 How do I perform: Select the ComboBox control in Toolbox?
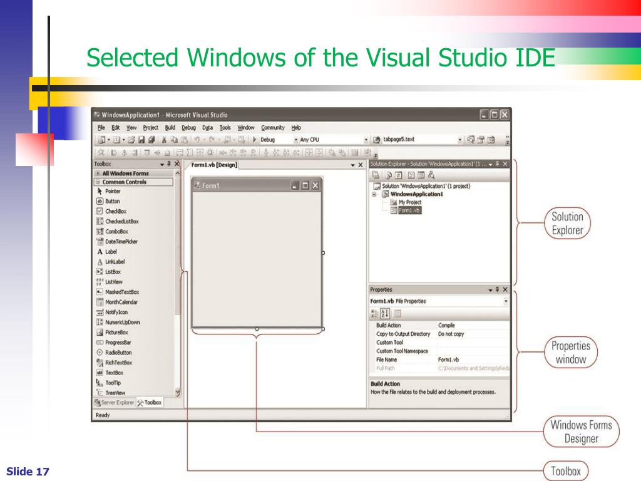[113, 232]
